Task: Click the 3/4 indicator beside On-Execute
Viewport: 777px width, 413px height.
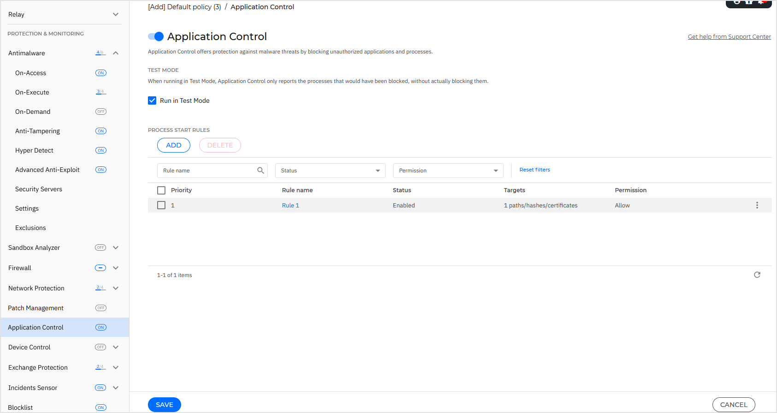Action: [x=101, y=92]
